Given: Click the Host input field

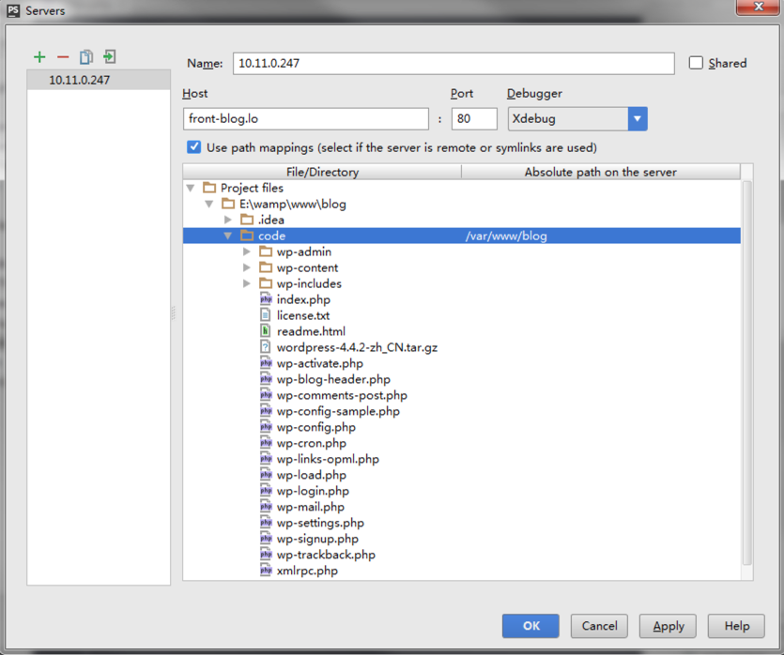Looking at the screenshot, I should click(x=306, y=119).
